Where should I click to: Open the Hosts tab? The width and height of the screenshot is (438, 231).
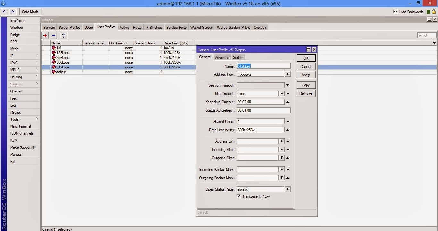137,28
